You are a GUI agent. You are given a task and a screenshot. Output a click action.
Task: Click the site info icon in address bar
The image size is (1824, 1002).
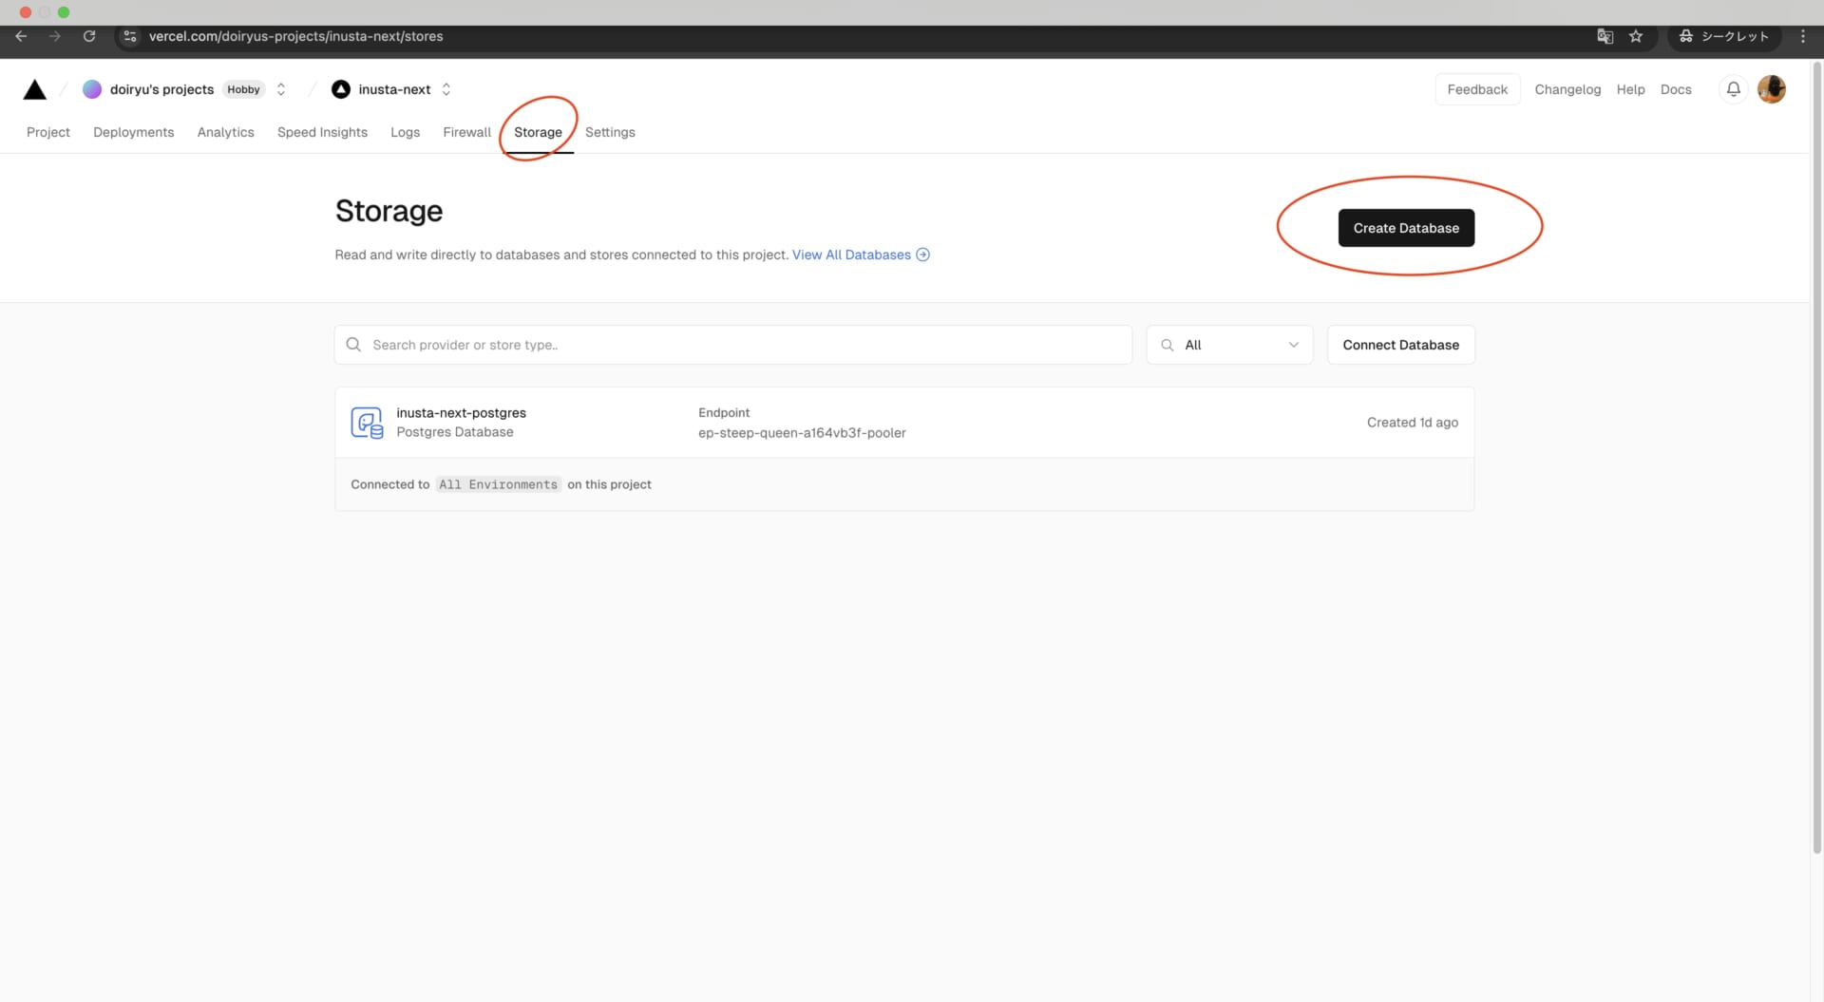click(x=130, y=36)
